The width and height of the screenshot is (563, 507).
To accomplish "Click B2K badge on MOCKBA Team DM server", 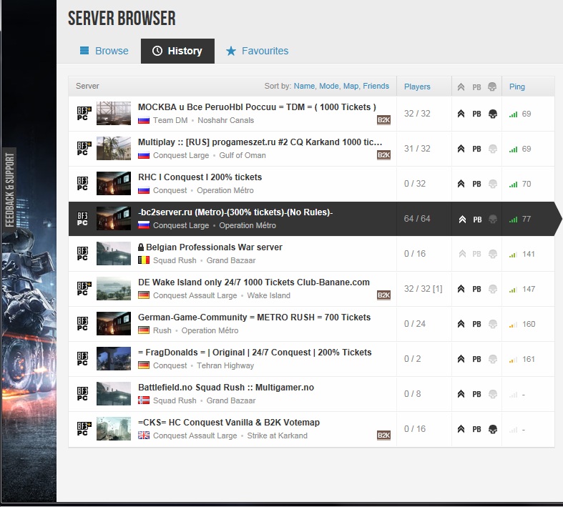I will pos(383,120).
